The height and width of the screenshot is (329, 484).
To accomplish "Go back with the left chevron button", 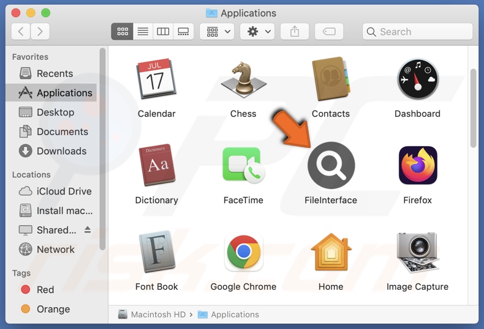I will pyautogui.click(x=21, y=31).
